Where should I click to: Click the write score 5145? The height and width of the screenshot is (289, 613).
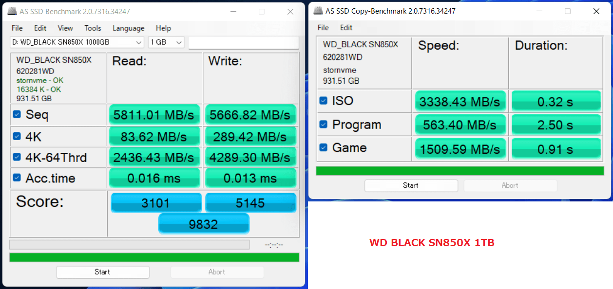250,202
